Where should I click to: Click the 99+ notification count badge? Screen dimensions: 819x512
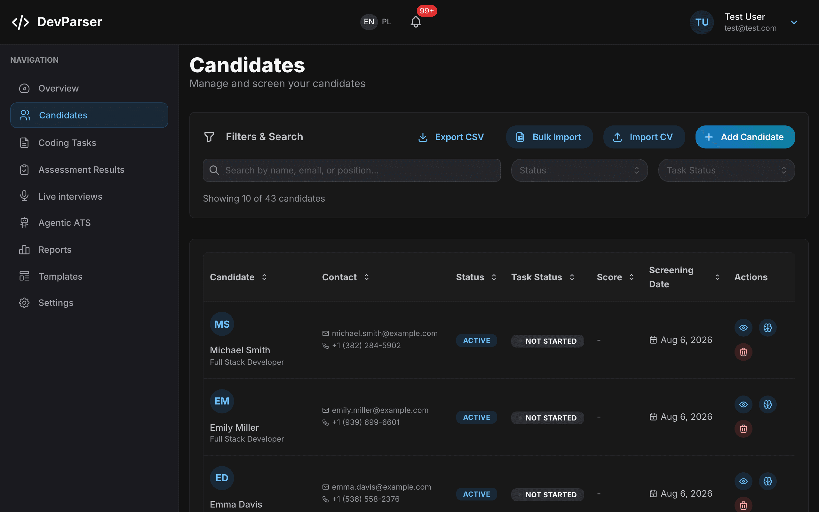pos(427,11)
